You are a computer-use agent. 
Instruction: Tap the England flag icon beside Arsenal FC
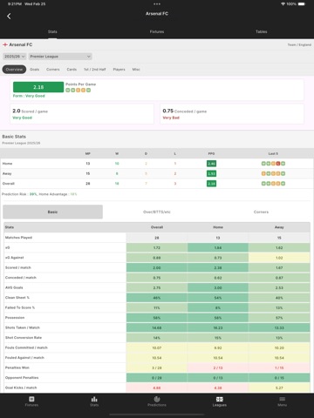[5, 44]
